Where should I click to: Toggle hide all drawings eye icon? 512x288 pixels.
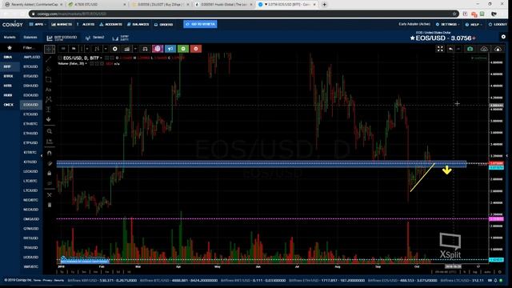tap(50, 183)
